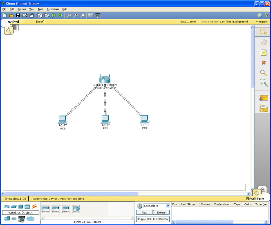271x225 pixels.
Task: Add a Complex PDU envelope
Action: click(x=264, y=108)
